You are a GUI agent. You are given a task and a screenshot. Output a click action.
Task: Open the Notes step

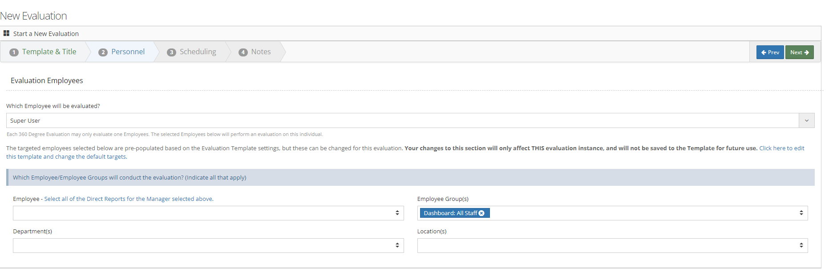[261, 52]
